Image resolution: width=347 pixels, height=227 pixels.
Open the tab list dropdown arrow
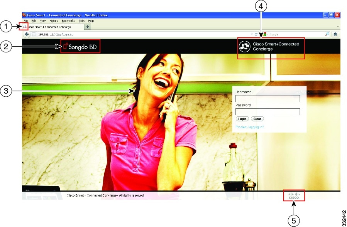[338, 27]
